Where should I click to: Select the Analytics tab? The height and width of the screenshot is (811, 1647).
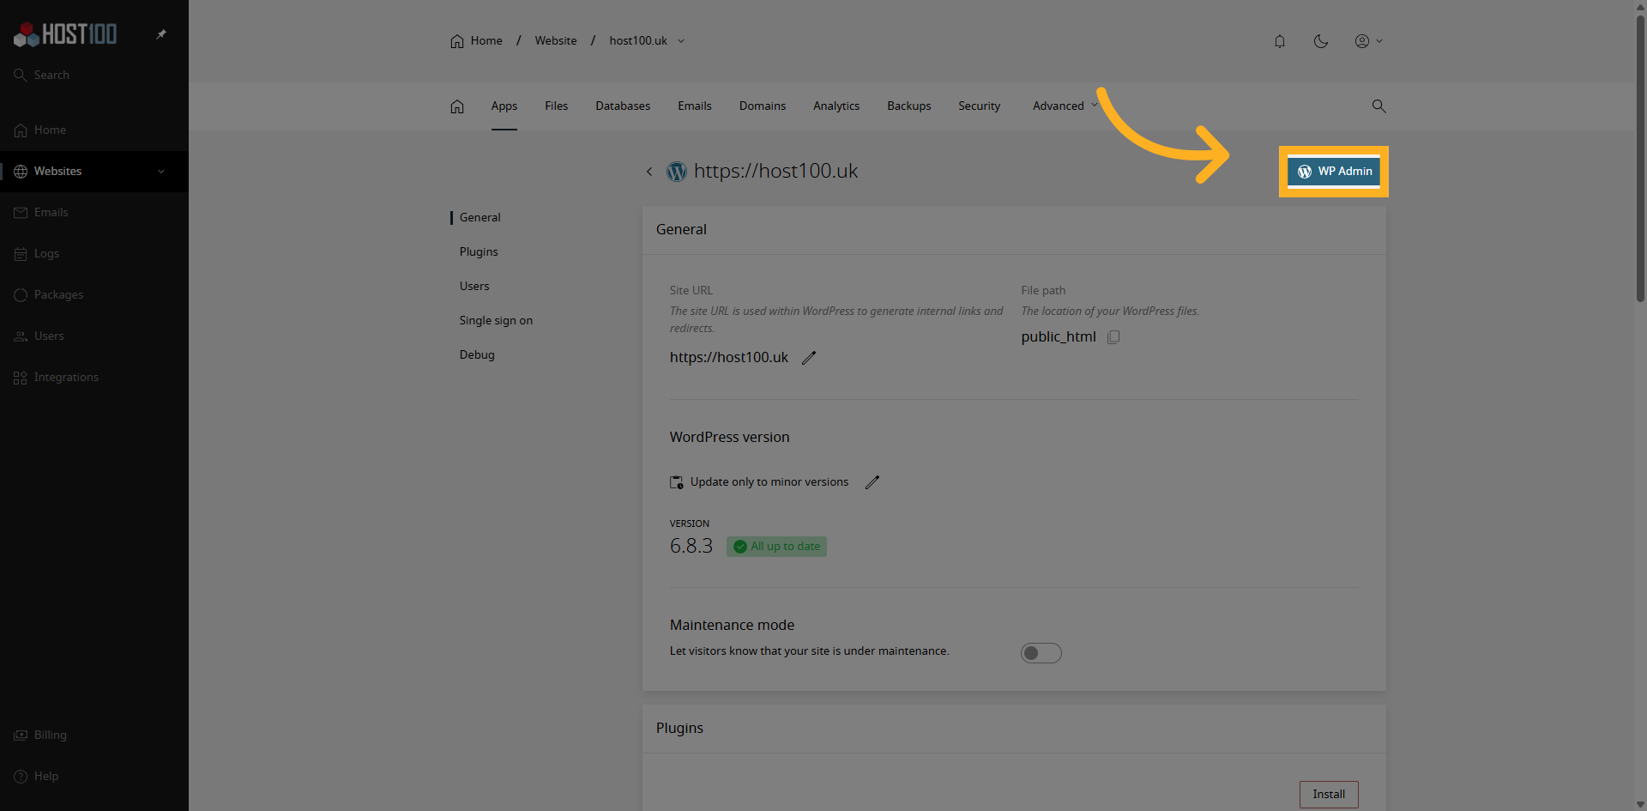point(836,106)
